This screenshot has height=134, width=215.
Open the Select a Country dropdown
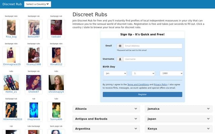38,4
